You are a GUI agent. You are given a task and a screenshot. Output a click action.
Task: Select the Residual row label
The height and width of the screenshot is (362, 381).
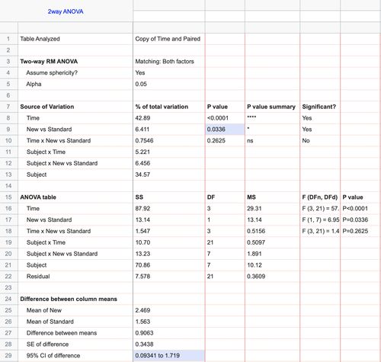pyautogui.click(x=75, y=276)
